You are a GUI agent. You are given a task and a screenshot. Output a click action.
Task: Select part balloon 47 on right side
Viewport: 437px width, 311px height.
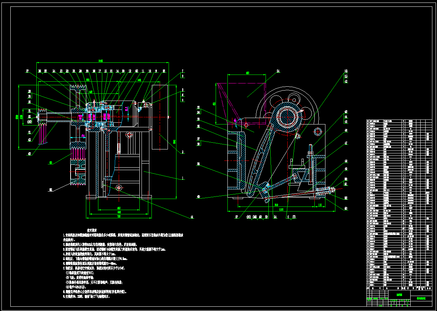coord(345,143)
